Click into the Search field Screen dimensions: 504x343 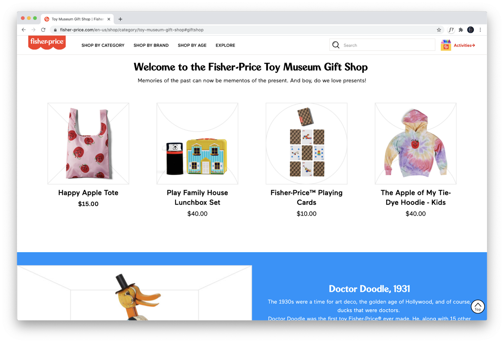(x=387, y=45)
